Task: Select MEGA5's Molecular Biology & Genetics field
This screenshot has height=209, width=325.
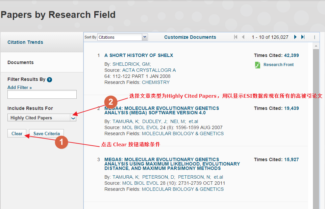Action: click(183, 189)
